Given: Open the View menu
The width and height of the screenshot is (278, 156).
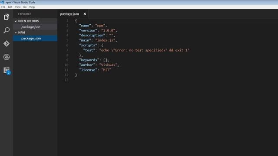Looking at the screenshot, I should pyautogui.click(x=17, y=7).
